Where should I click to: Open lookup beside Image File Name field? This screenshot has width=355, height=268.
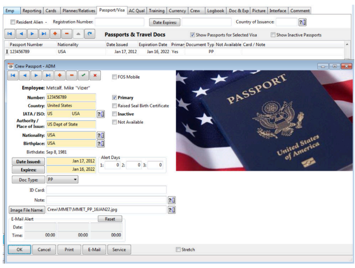[x=172, y=210]
